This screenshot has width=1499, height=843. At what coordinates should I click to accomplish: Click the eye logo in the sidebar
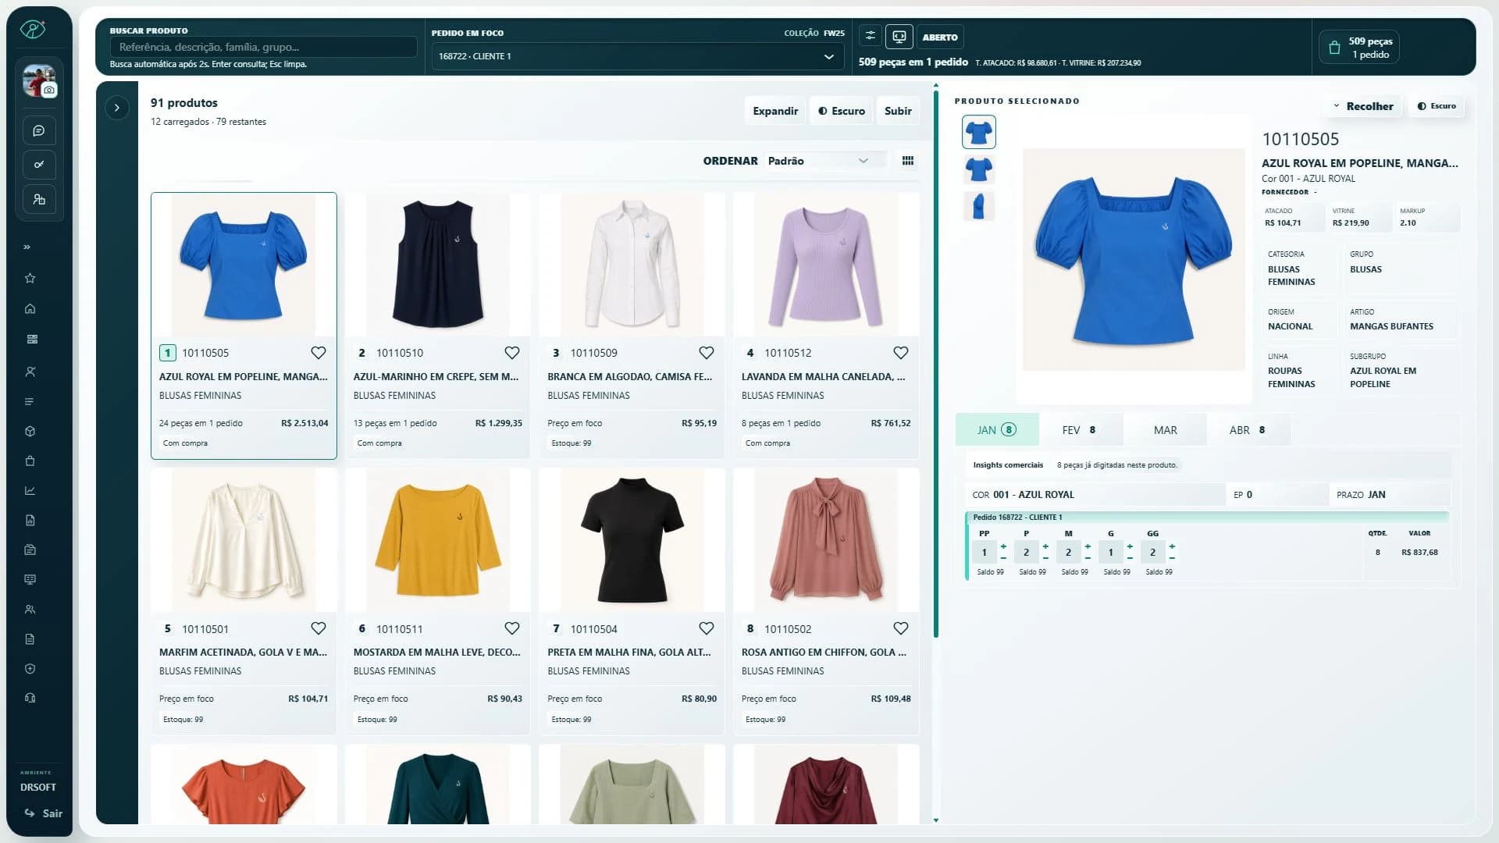click(33, 30)
